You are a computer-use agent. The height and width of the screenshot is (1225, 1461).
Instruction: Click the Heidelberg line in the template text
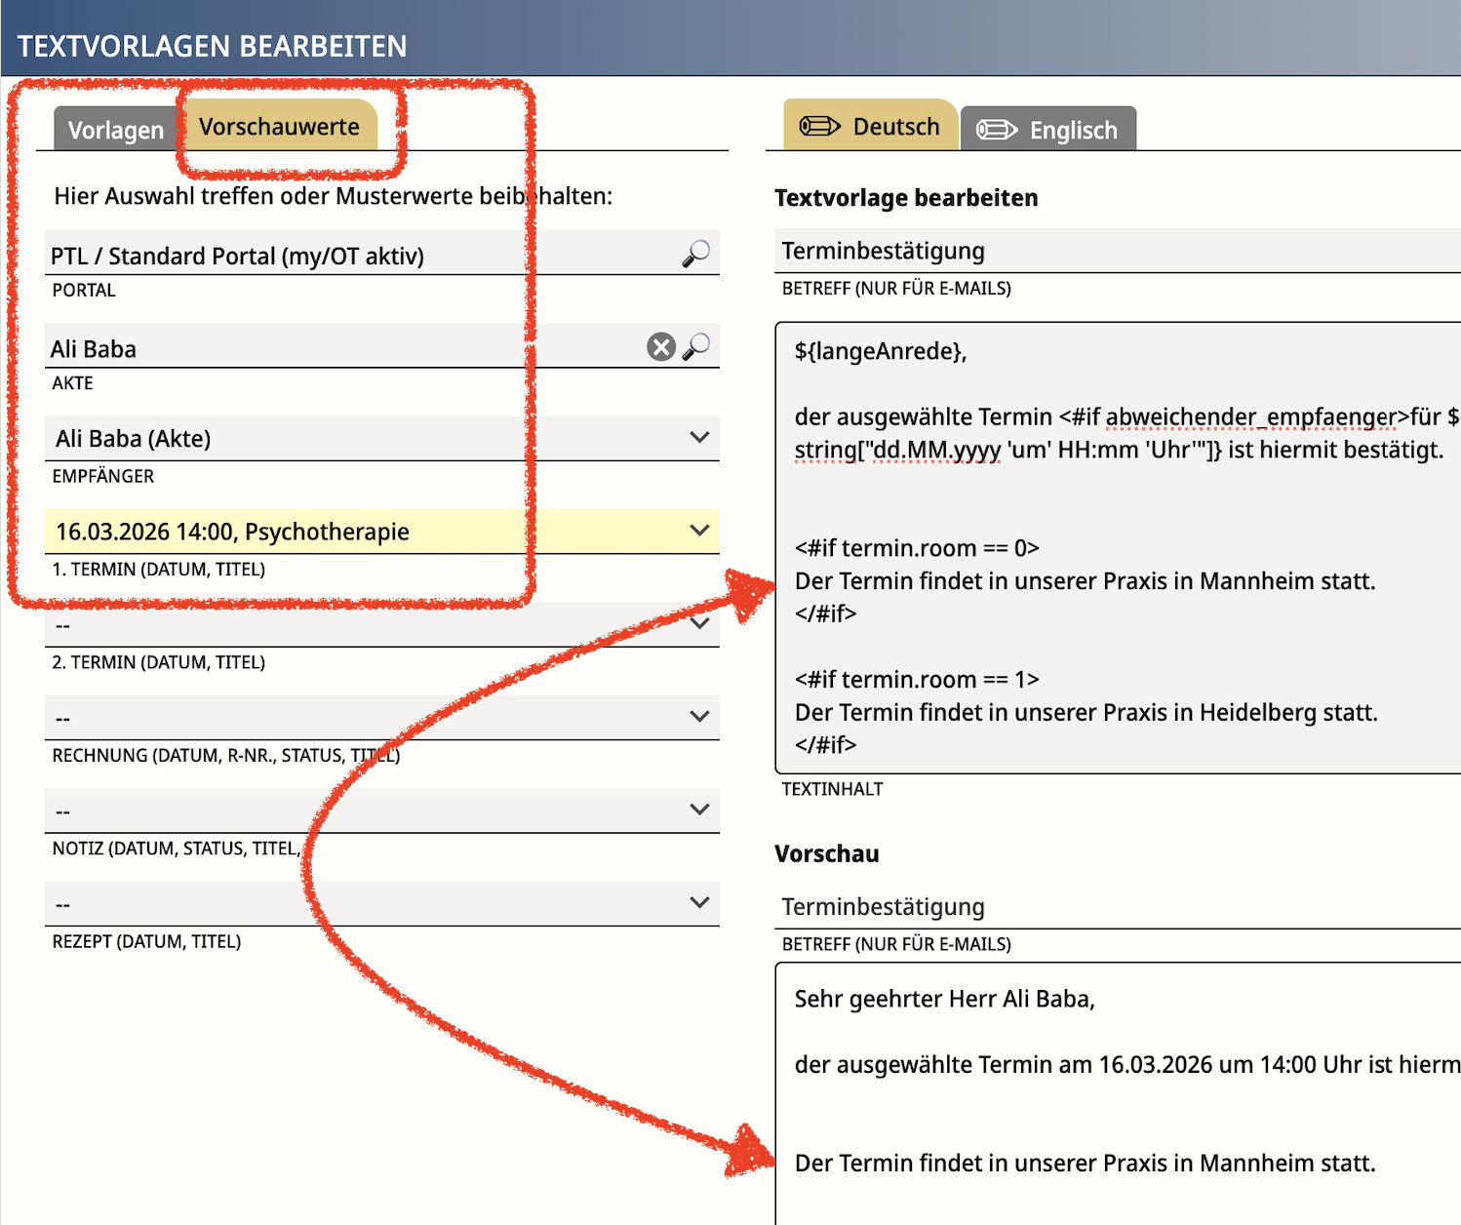pos(1086,713)
